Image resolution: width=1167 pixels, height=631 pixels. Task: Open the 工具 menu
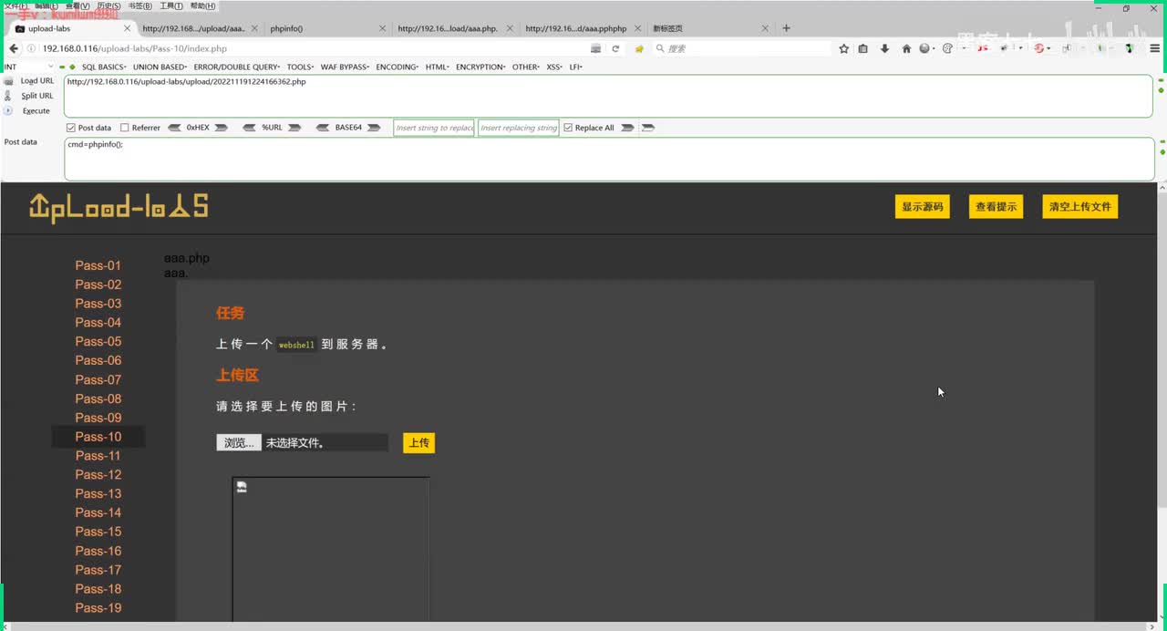point(171,5)
